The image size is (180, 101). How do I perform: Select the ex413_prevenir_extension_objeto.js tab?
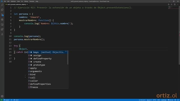tap(17, 4)
